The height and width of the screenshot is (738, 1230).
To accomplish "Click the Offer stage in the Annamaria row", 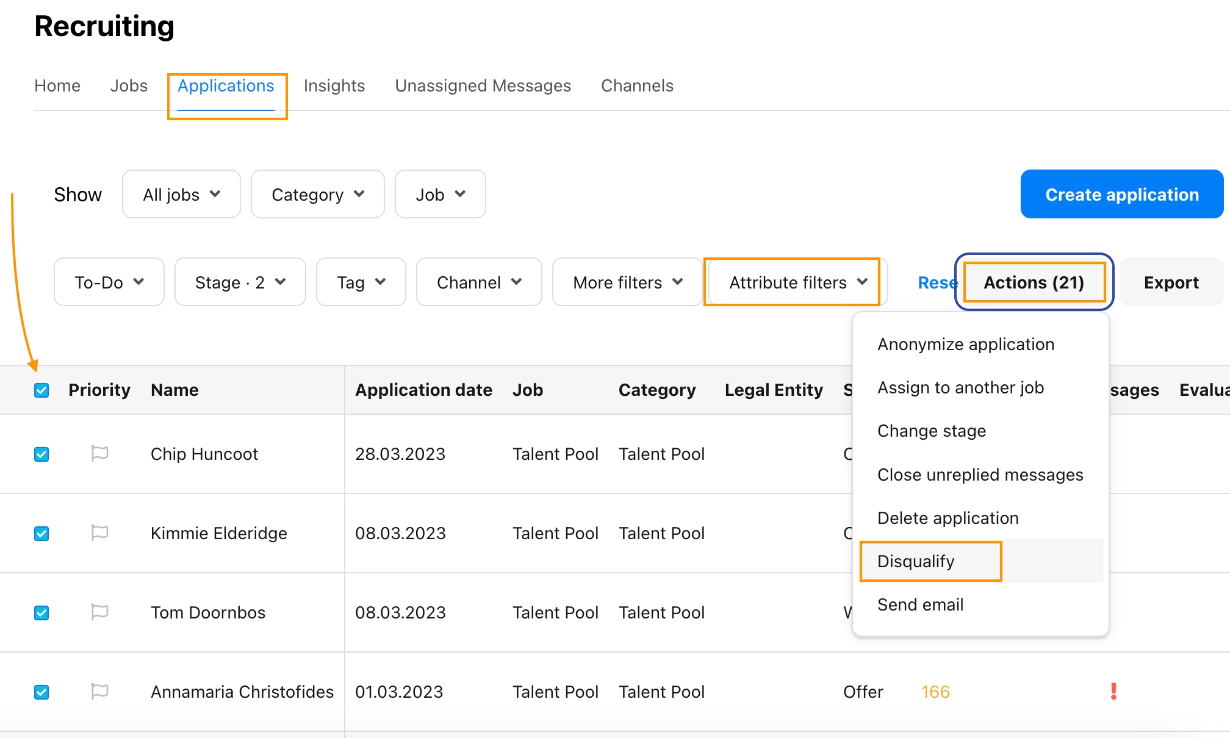I will point(863,692).
